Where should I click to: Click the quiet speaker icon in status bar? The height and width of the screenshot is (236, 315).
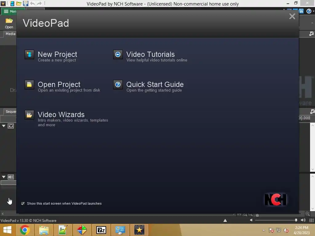click(251, 220)
